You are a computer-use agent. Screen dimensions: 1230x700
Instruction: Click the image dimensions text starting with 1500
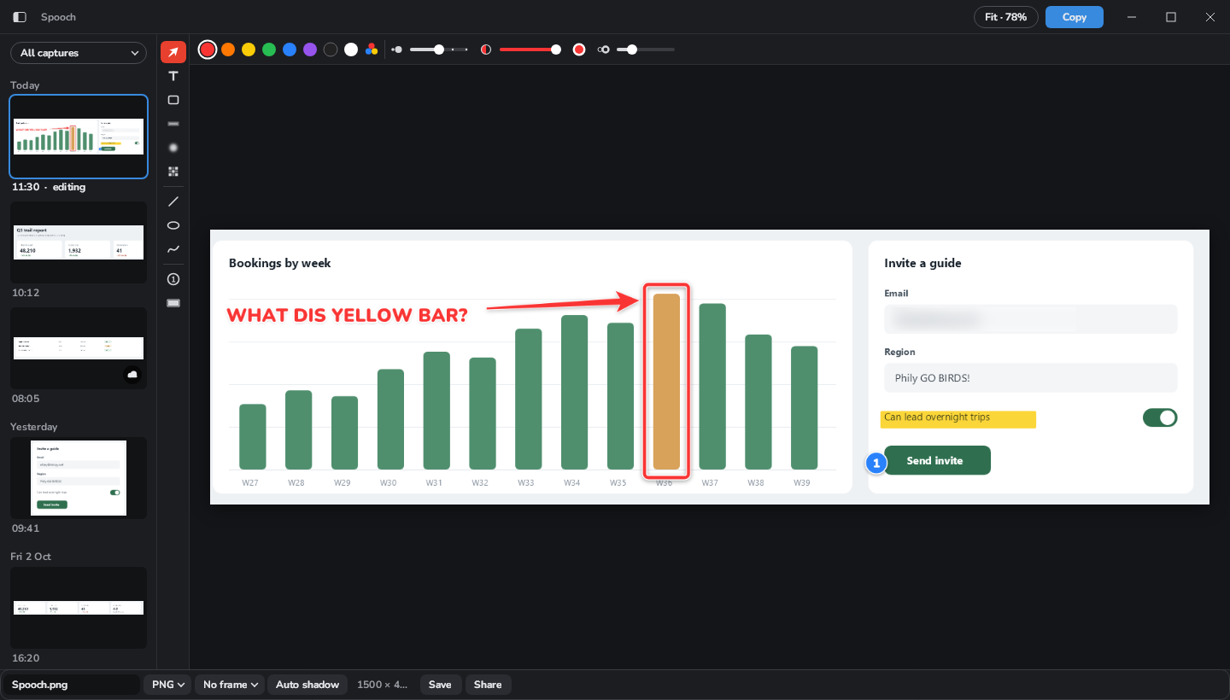pos(383,685)
